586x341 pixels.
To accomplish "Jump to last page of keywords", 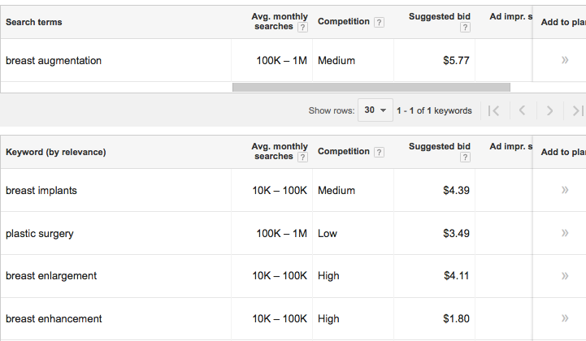I will [577, 110].
